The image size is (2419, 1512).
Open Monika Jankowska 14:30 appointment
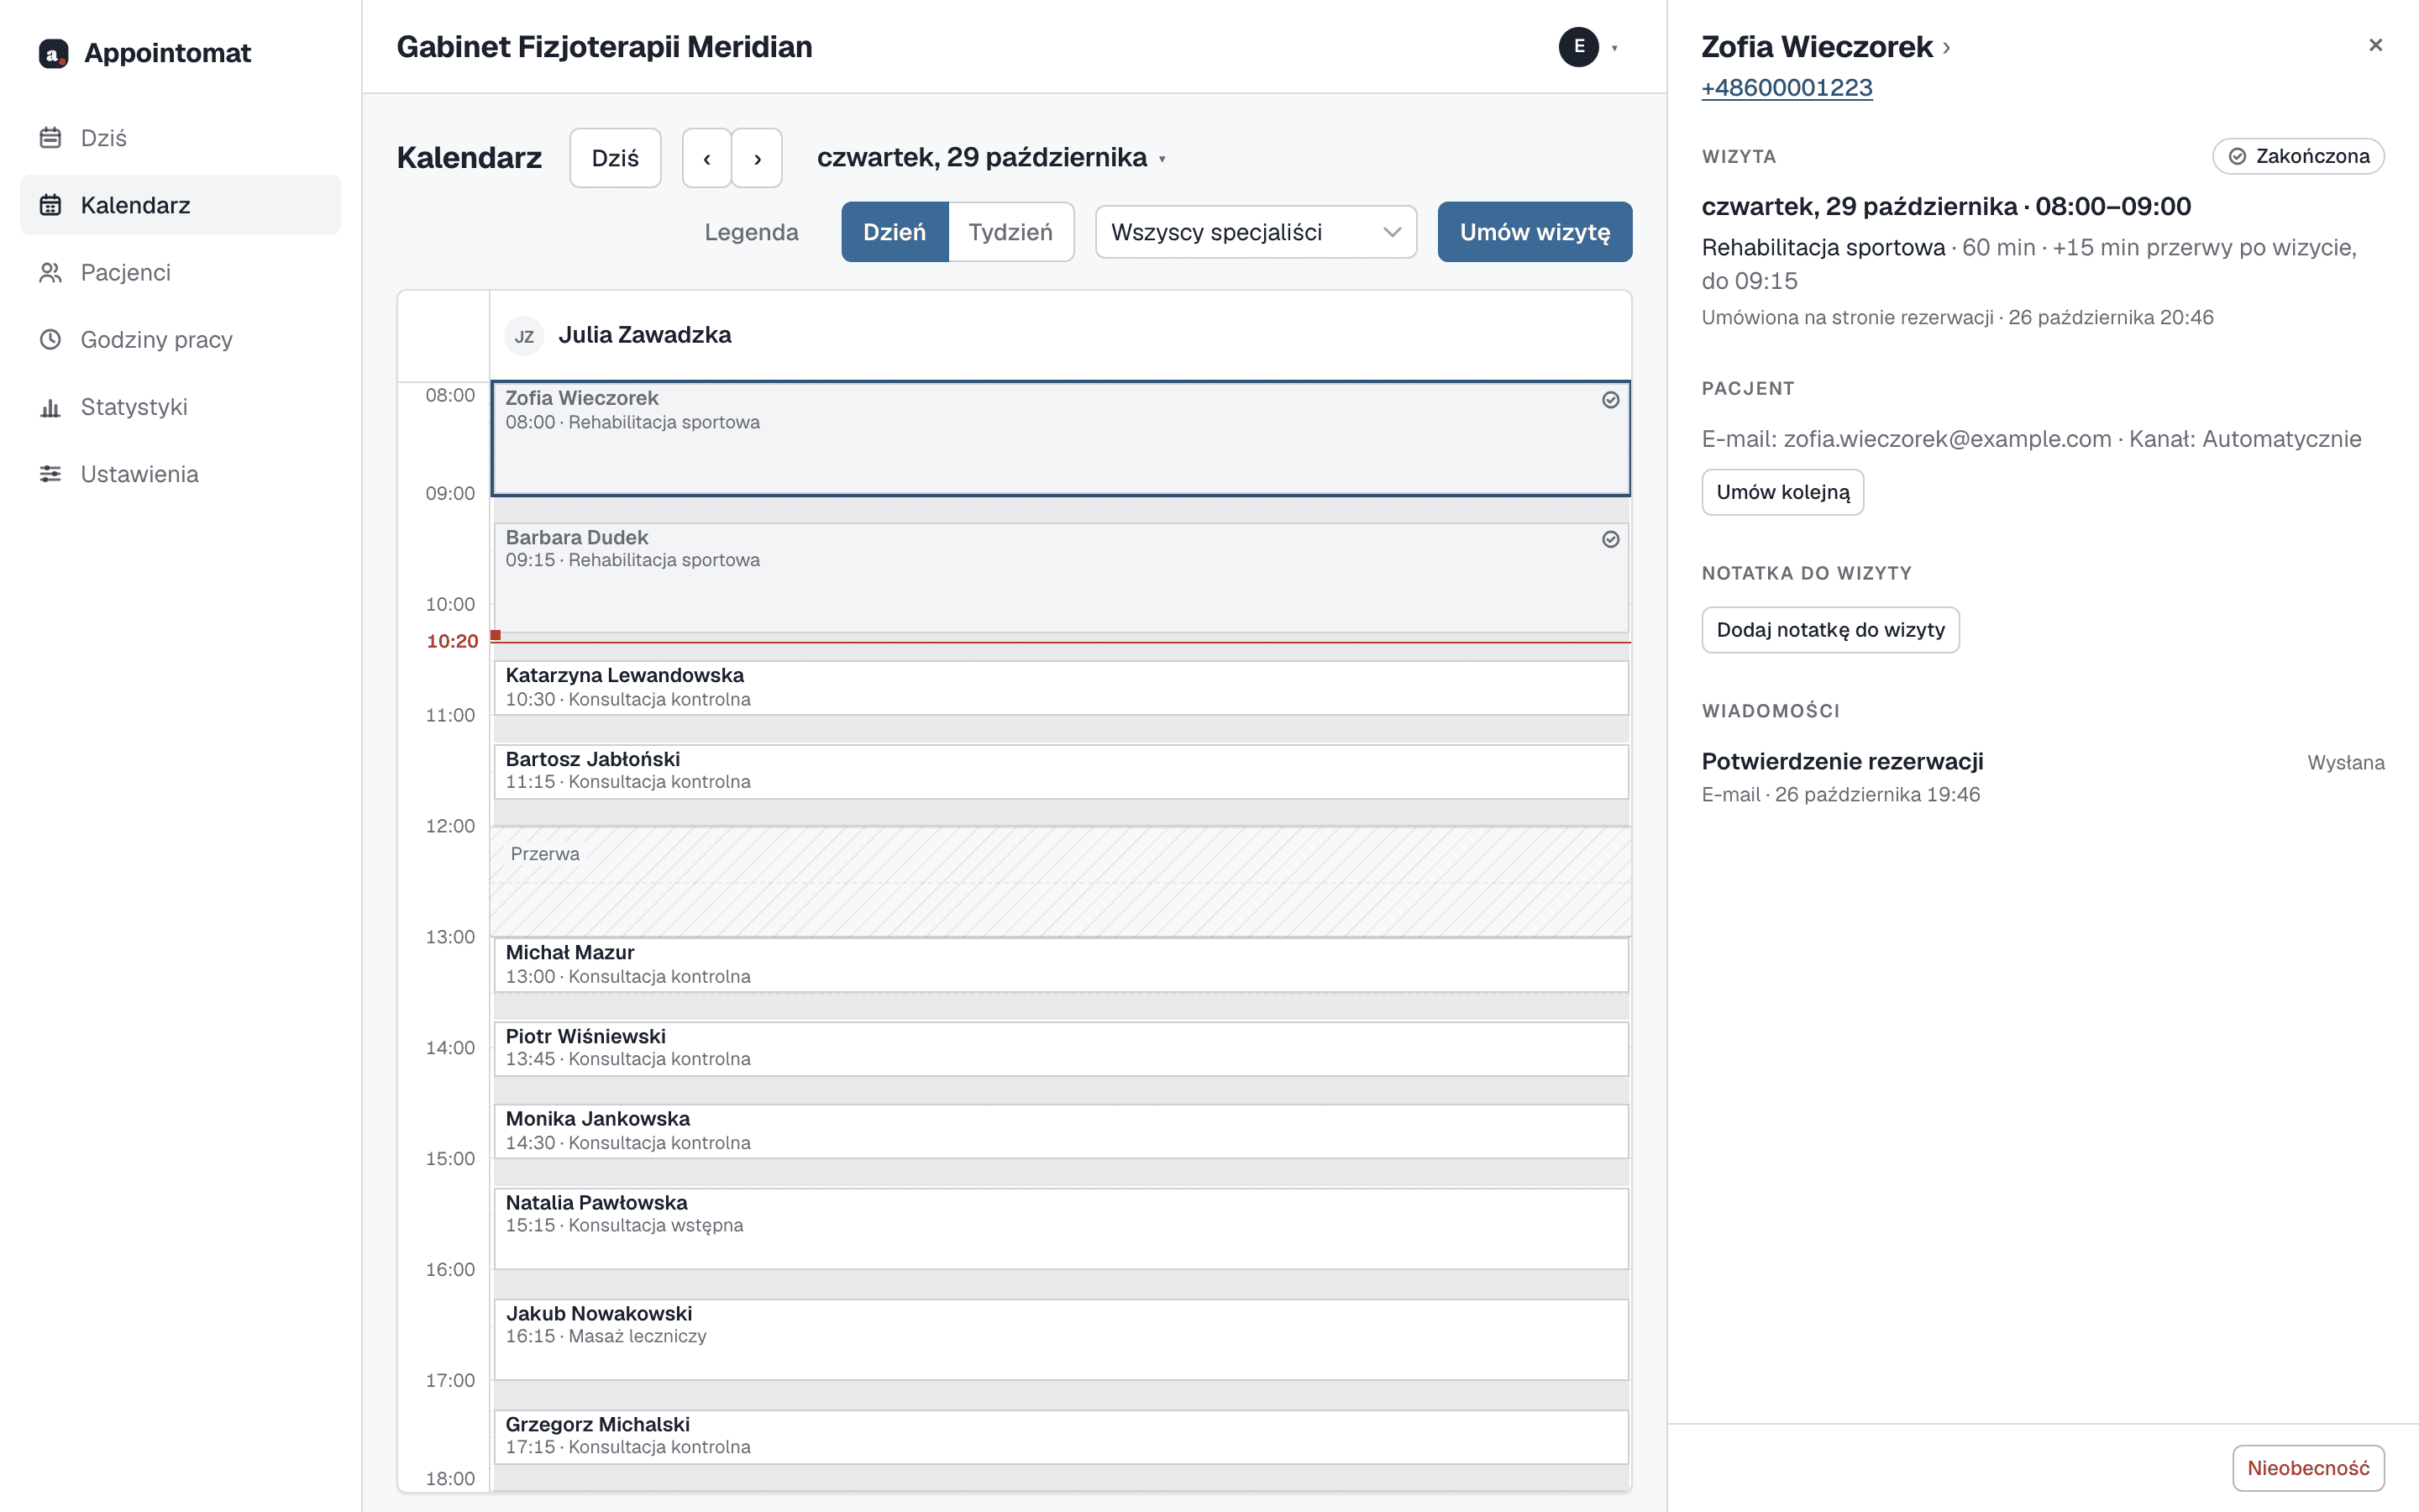tap(1061, 1131)
